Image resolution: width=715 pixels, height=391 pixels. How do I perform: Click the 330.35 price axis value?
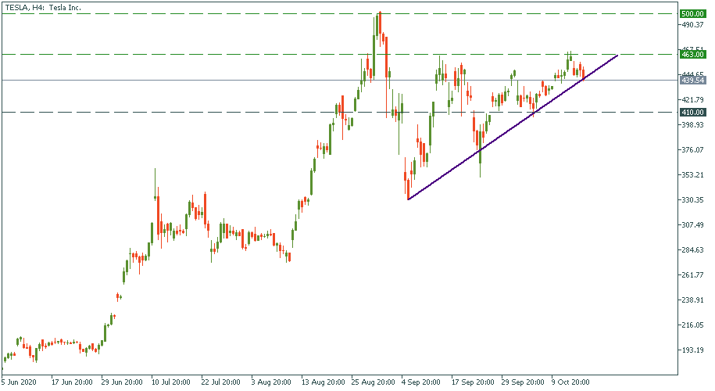coord(693,200)
